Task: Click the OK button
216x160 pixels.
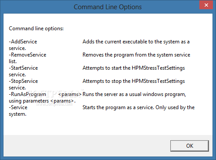Action: (x=190, y=146)
